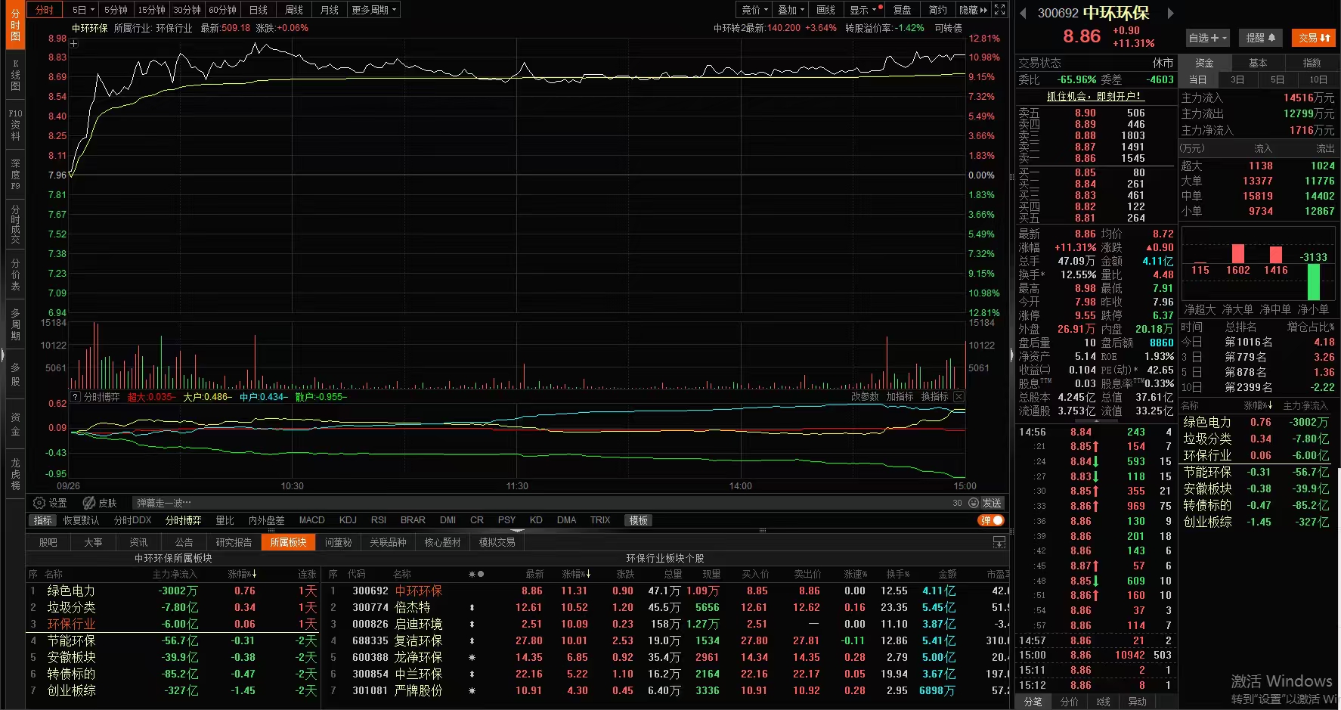This screenshot has width=1341, height=710.
Task: Click 加指标 to add an indicator
Action: click(900, 397)
